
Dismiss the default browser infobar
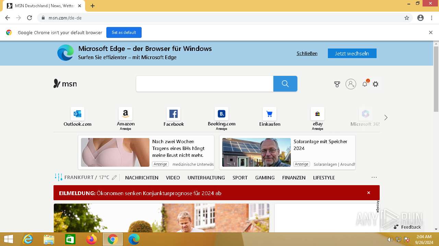coord(431,32)
